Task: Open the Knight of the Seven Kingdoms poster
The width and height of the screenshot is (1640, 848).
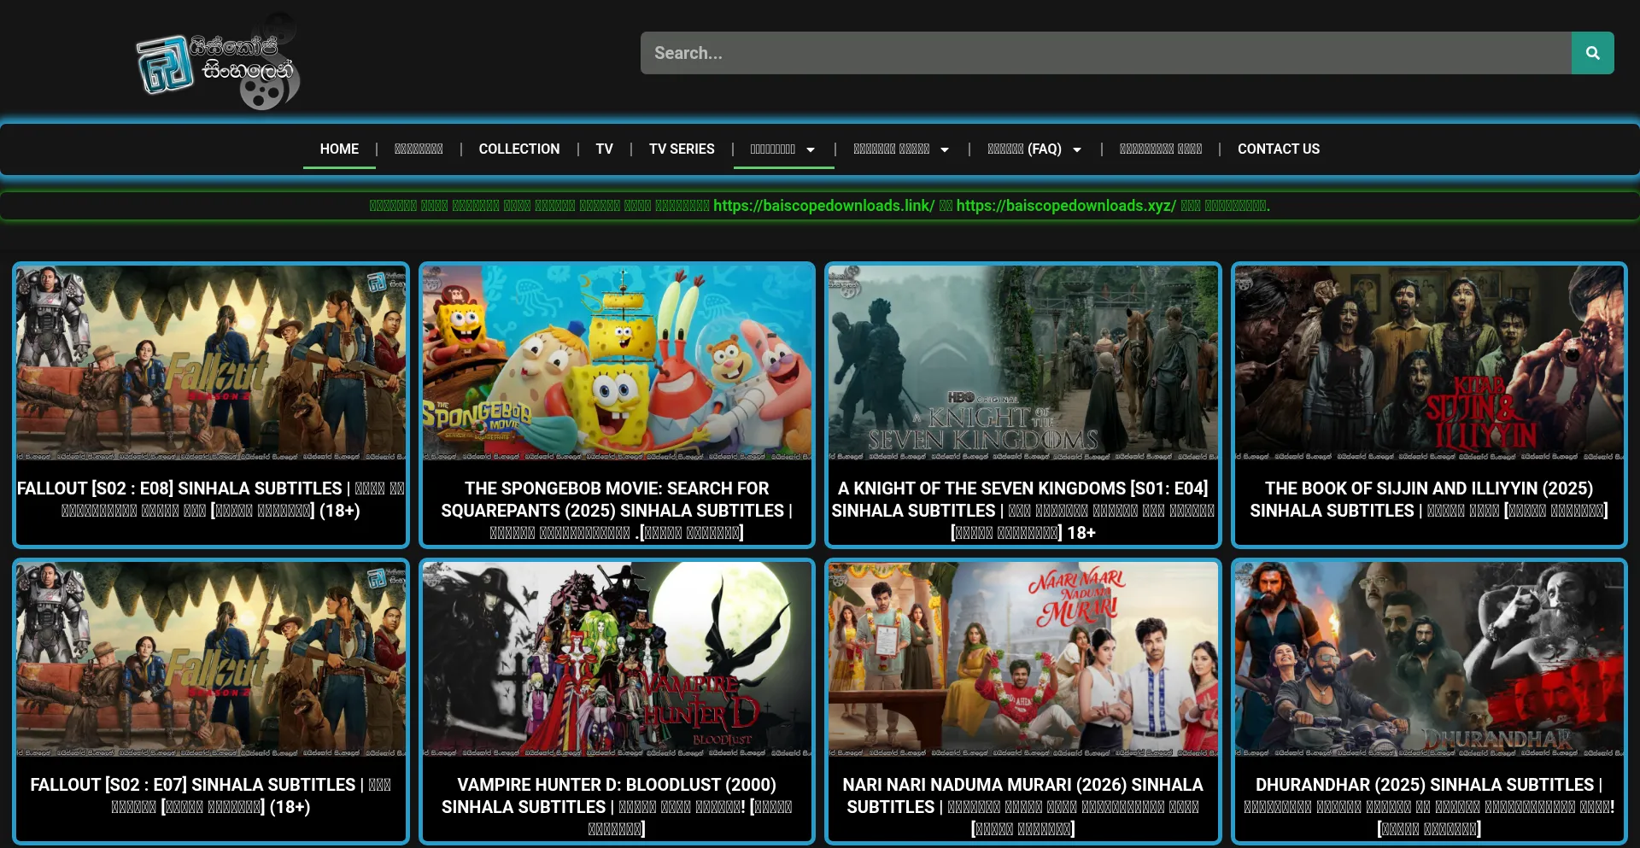Action: point(1023,363)
